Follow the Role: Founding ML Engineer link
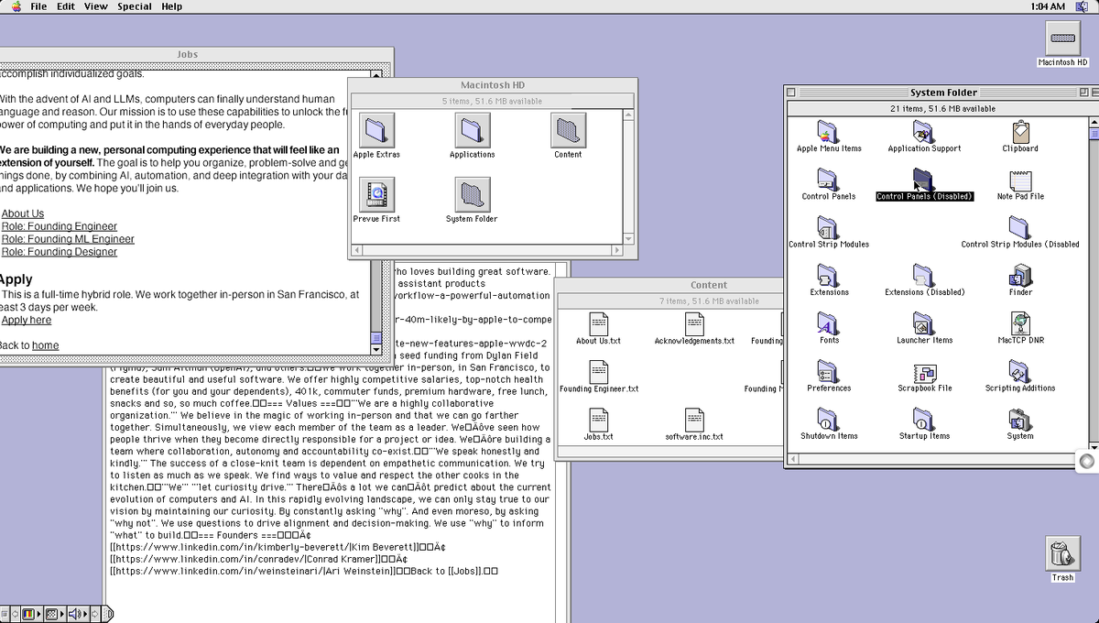 coord(68,239)
